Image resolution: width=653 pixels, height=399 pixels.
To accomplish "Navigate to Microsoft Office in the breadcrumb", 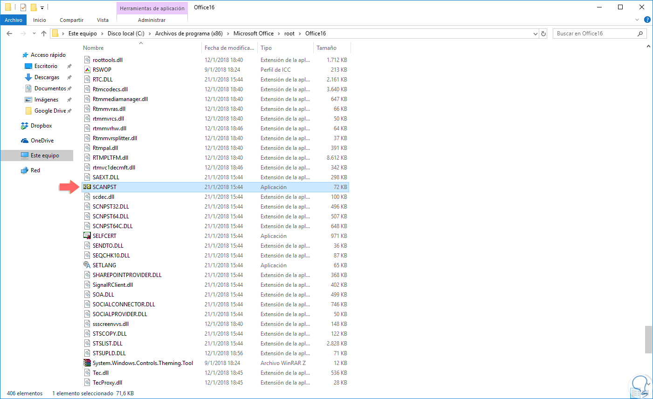I will 254,34.
